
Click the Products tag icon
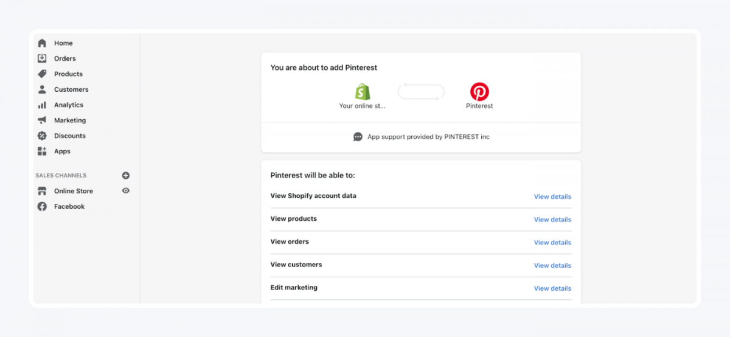(42, 74)
